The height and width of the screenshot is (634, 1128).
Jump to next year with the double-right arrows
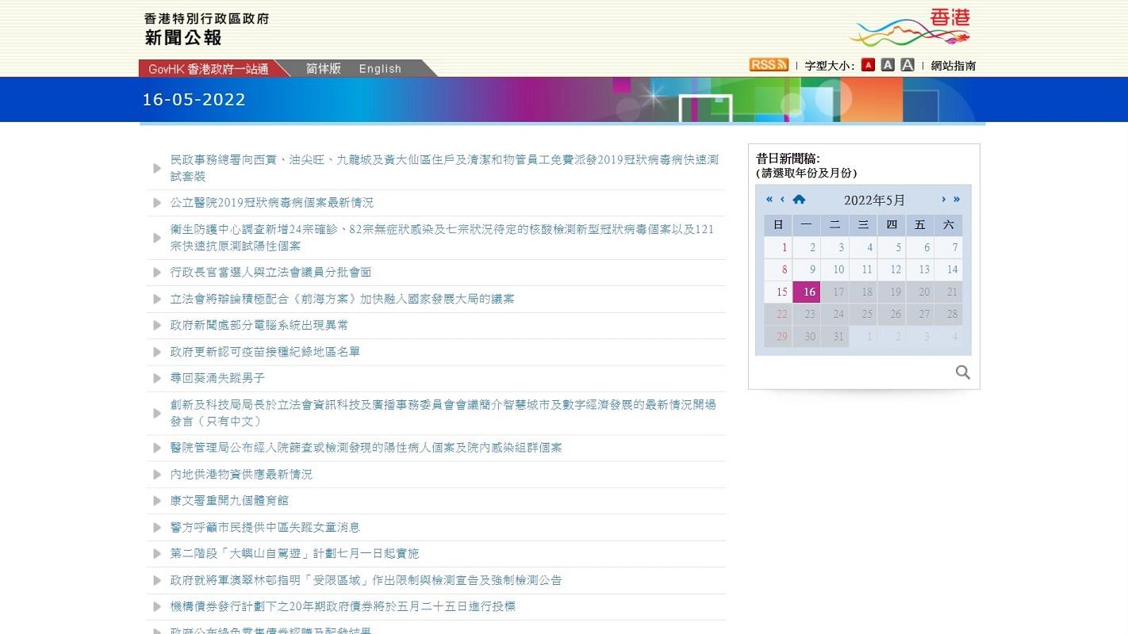coord(957,200)
